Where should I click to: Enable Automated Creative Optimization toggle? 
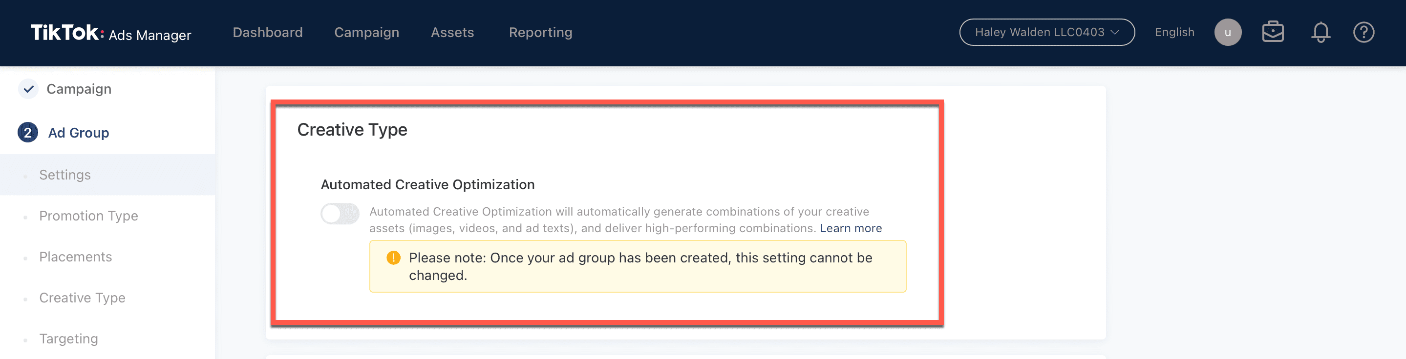coord(340,214)
